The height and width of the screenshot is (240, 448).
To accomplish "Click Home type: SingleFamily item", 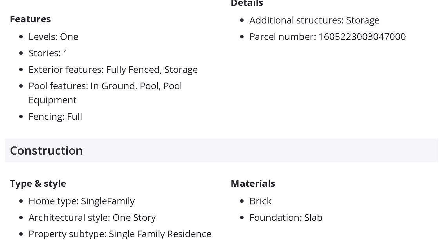I will point(81,201).
